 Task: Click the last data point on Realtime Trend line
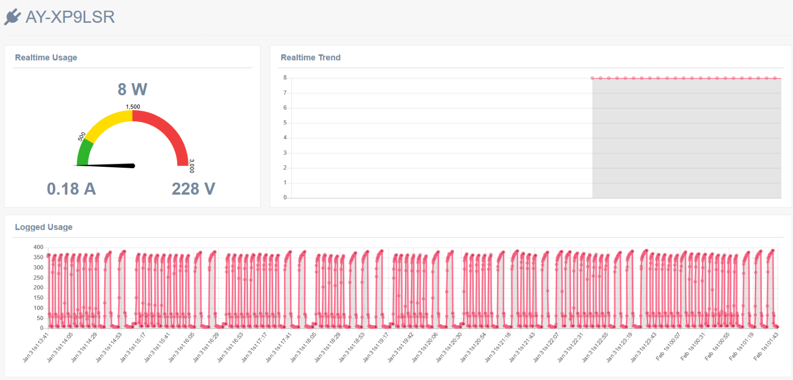point(775,78)
